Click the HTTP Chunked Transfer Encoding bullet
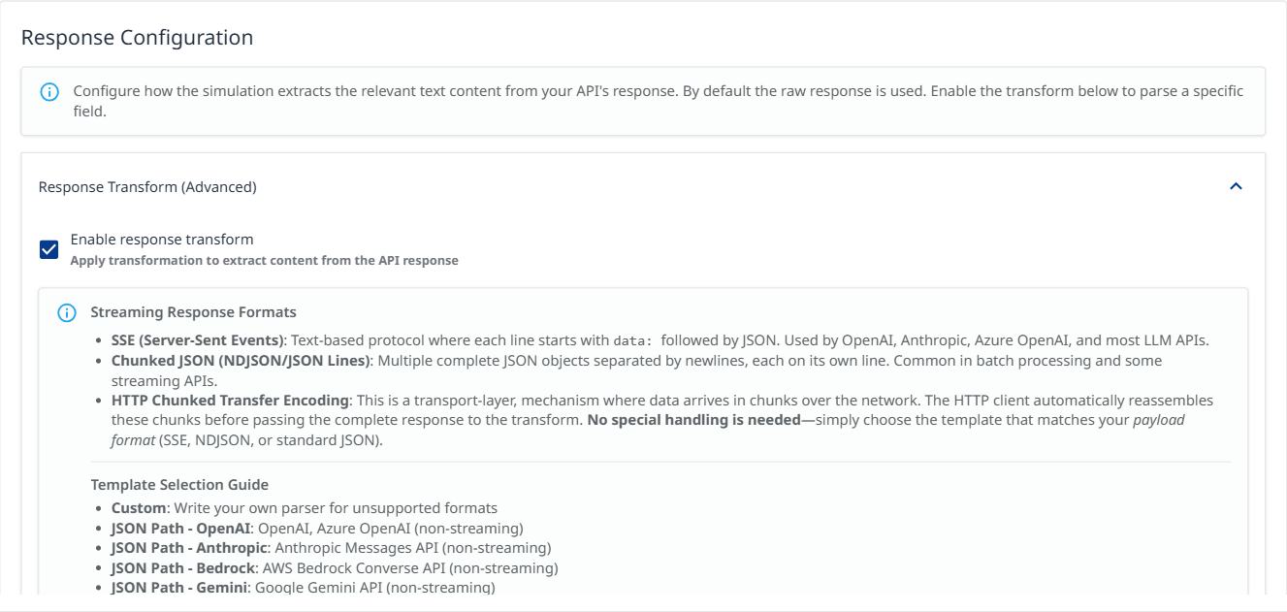The width and height of the screenshot is (1287, 612). click(662, 420)
